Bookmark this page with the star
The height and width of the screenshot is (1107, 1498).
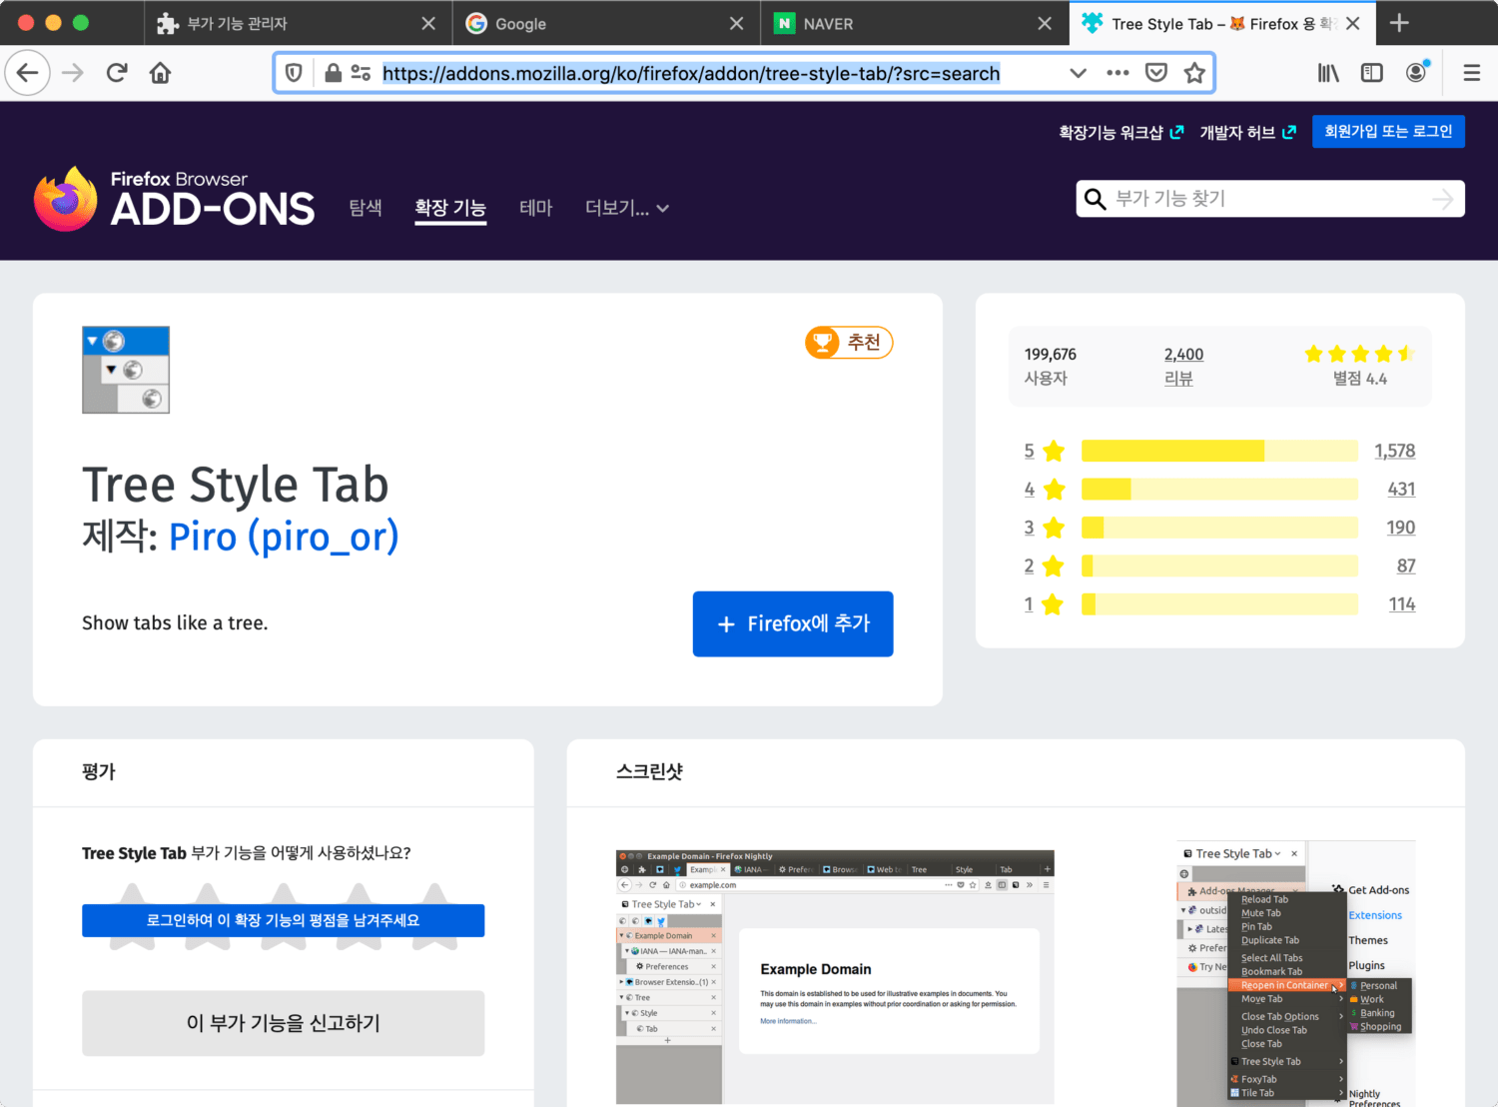point(1194,73)
